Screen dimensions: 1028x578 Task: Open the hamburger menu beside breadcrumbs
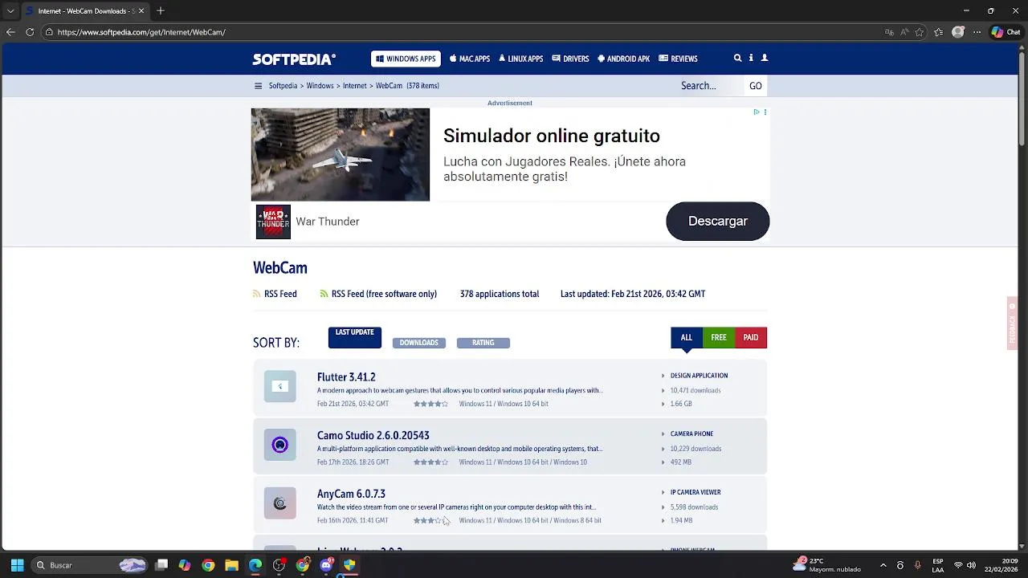(x=258, y=86)
